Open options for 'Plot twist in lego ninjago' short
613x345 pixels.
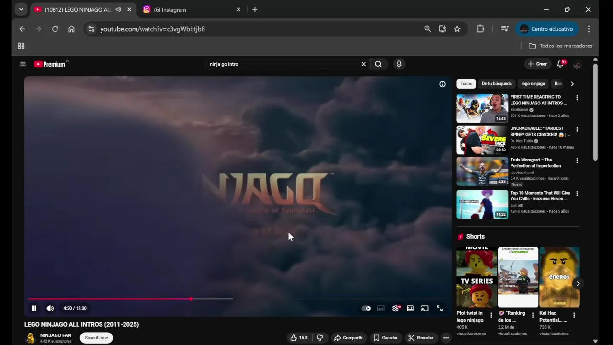pos(491,315)
